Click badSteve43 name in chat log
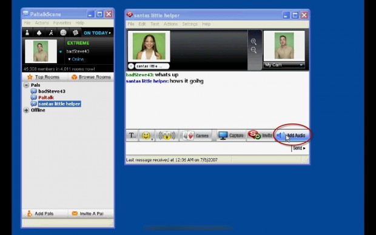Screen dimensions: 376x235 [139, 74]
